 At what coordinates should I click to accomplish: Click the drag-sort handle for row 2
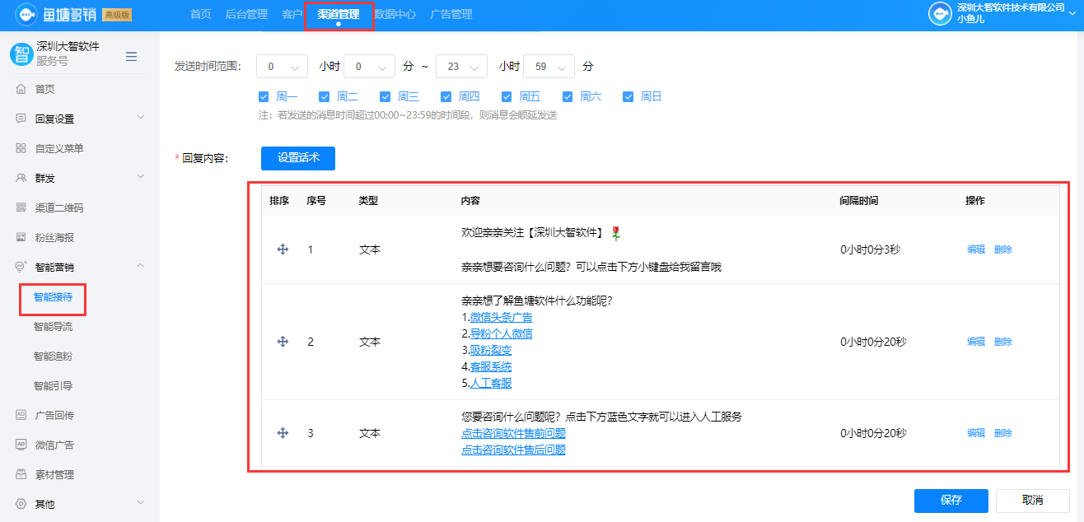[x=283, y=342]
